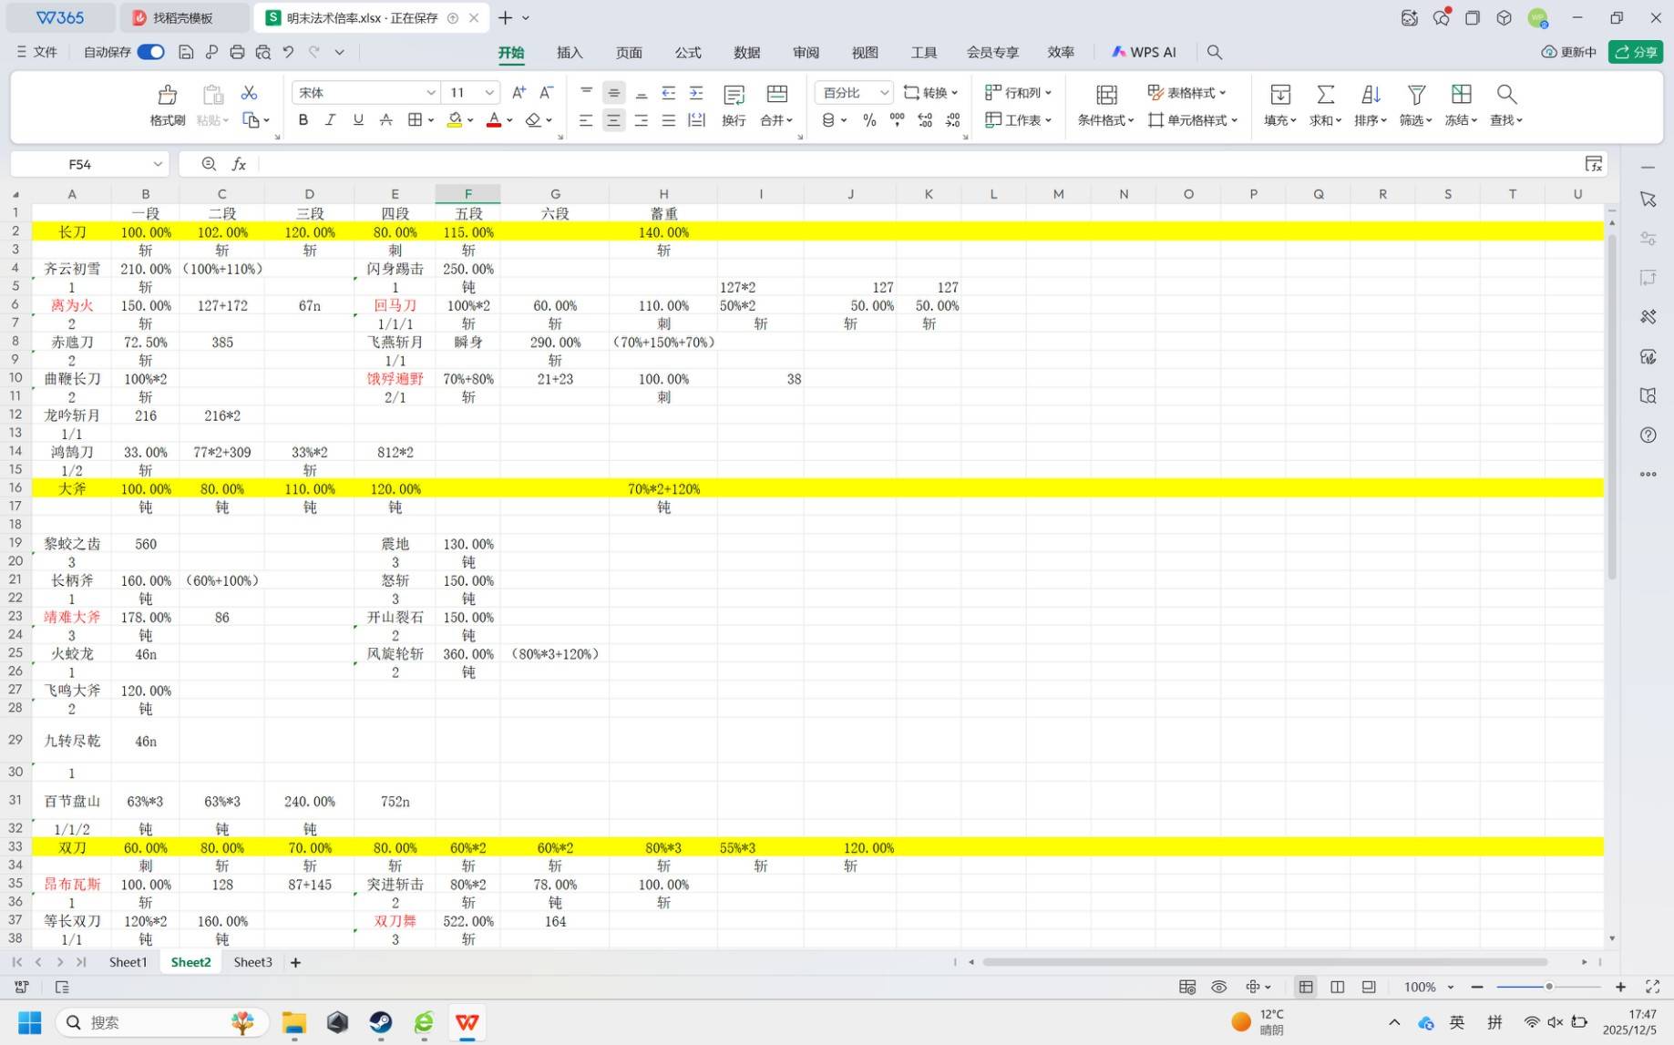The width and height of the screenshot is (1674, 1045).
Task: Open the 公式 (Formulas) ribbon tab
Action: (x=687, y=52)
